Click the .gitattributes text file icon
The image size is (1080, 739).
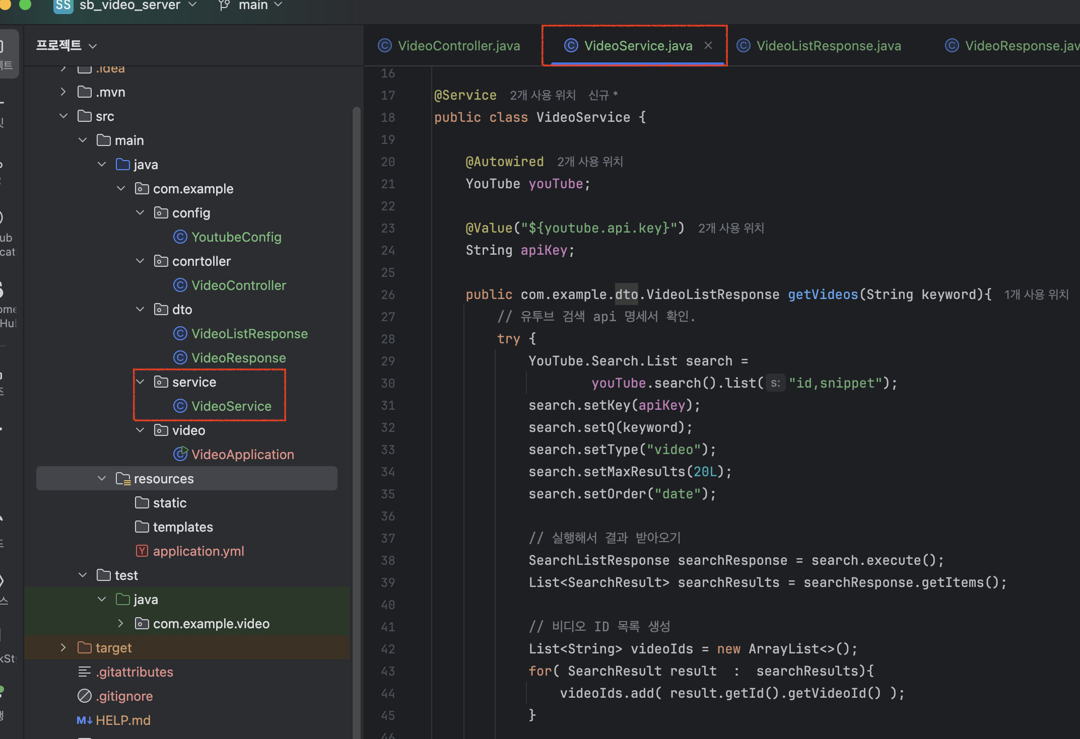(x=85, y=672)
